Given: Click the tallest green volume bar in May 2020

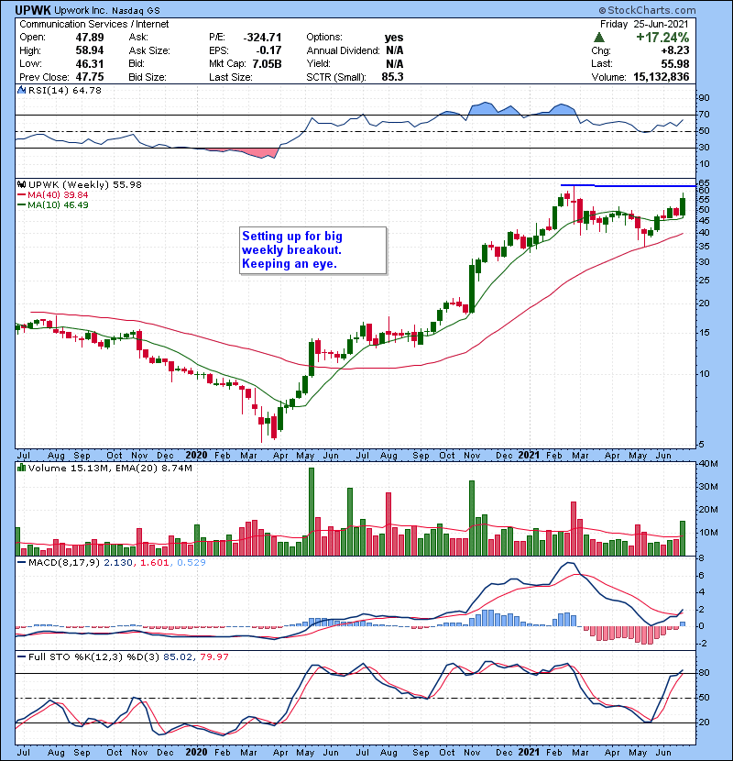Looking at the screenshot, I should point(312,511).
